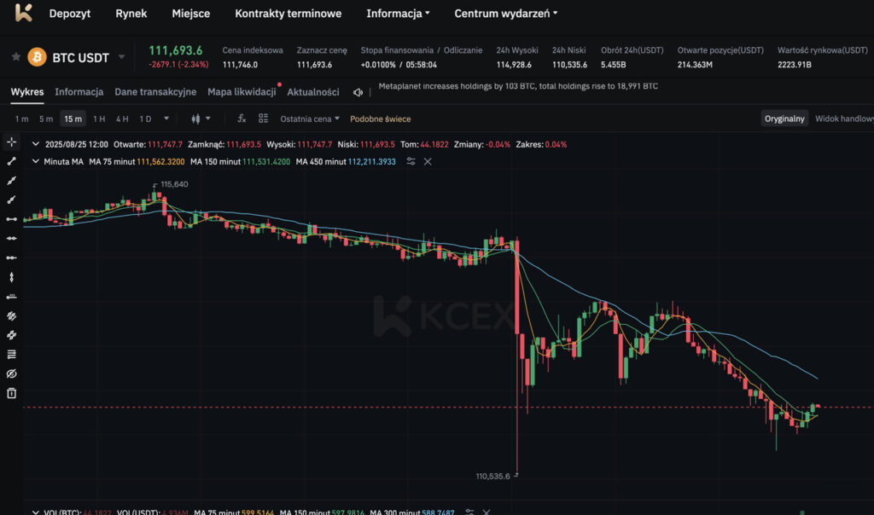Switch to 1 D timeframe

click(x=145, y=119)
